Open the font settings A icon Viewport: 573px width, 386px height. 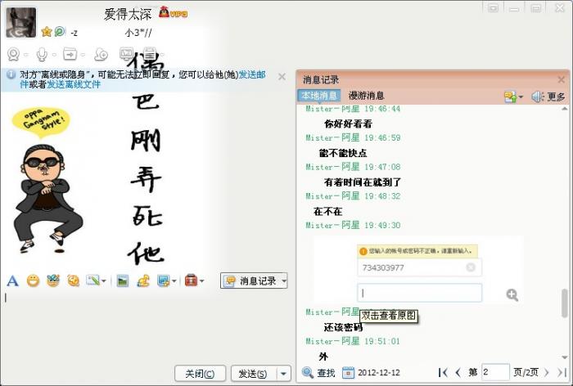point(12,281)
